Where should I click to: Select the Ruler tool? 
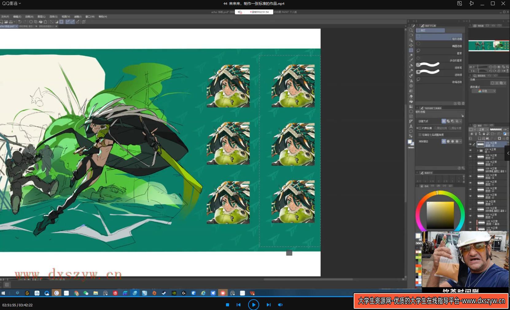[x=411, y=121]
